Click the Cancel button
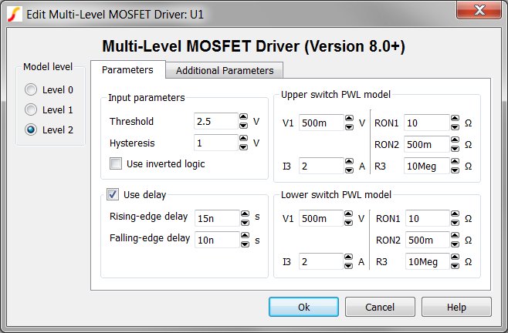The height and width of the screenshot is (333, 508). [380, 307]
